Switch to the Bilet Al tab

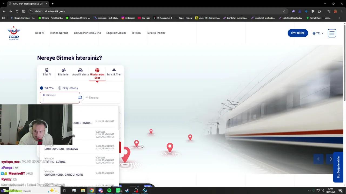click(x=47, y=72)
